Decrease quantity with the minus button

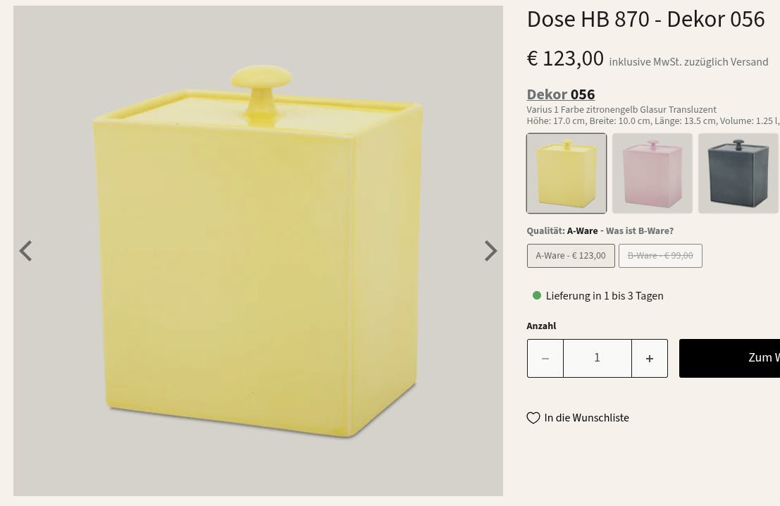(x=545, y=359)
